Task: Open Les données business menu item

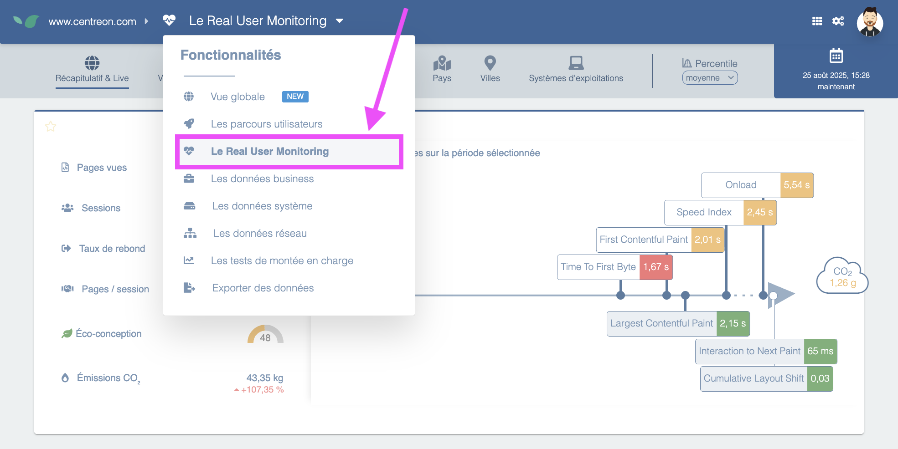Action: pos(262,179)
